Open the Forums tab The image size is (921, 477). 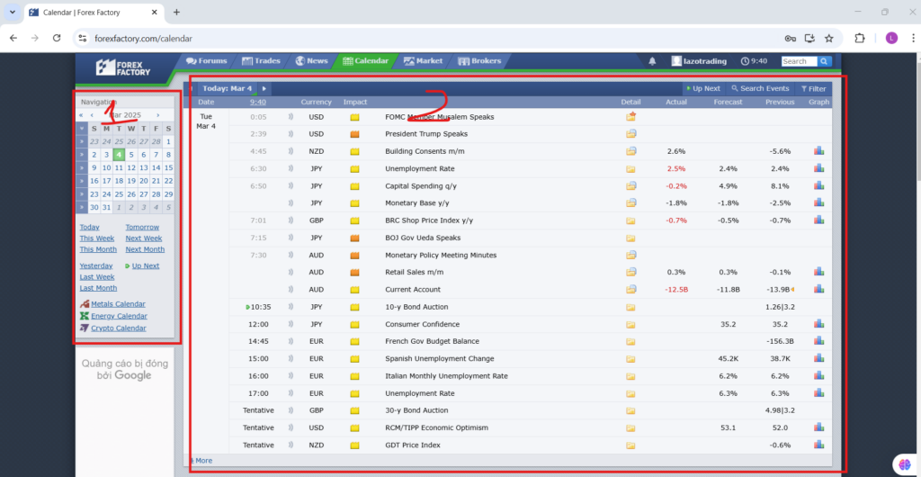point(206,60)
